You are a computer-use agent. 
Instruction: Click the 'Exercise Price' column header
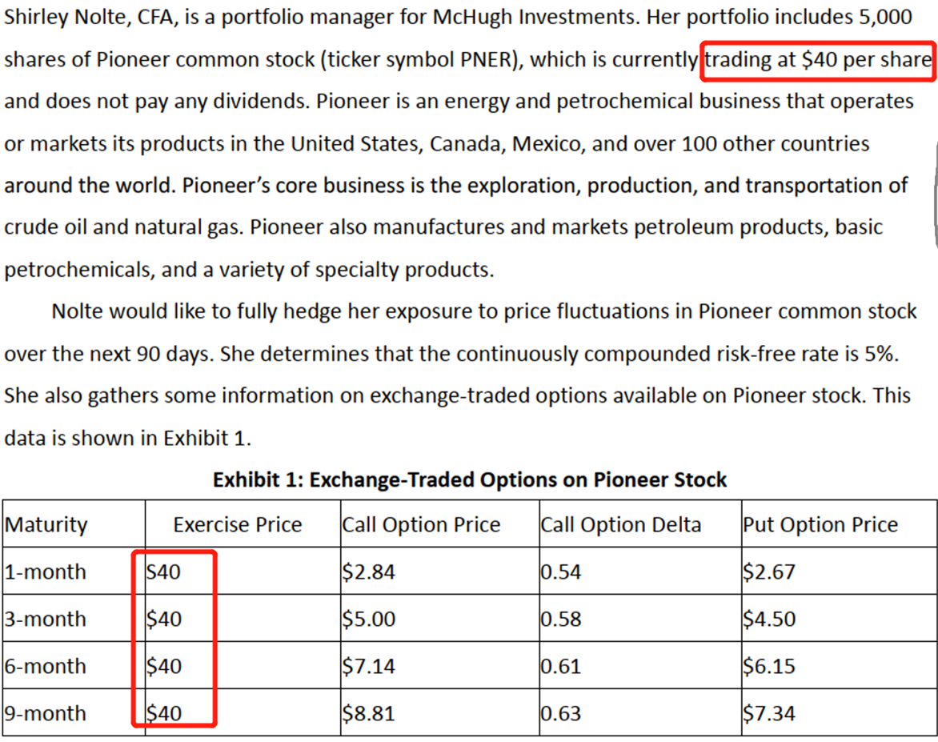[238, 525]
